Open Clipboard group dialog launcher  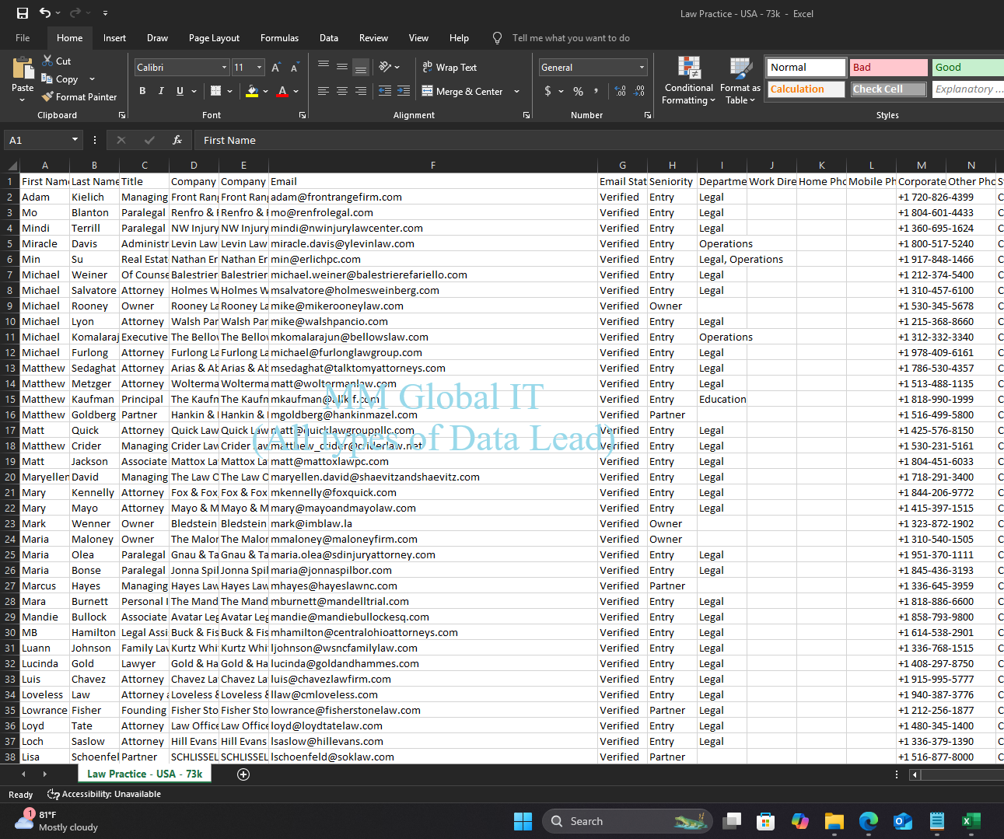click(x=122, y=115)
